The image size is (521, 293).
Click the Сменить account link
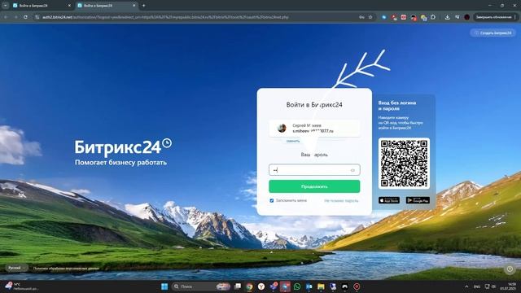pyautogui.click(x=293, y=141)
